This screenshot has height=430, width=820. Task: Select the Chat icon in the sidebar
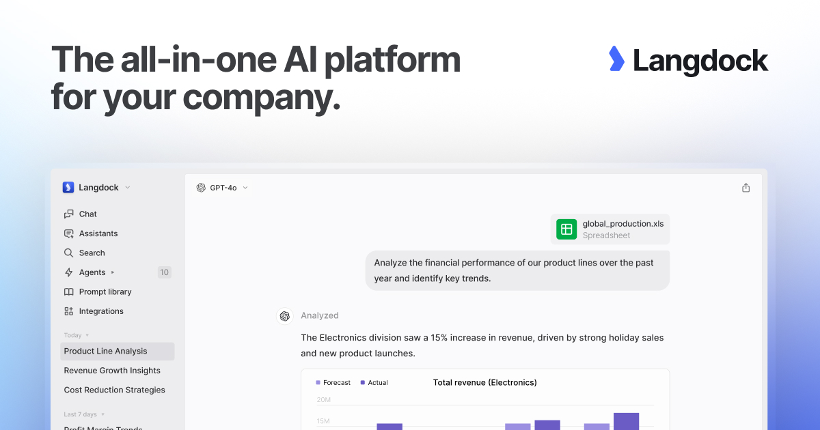coord(68,214)
